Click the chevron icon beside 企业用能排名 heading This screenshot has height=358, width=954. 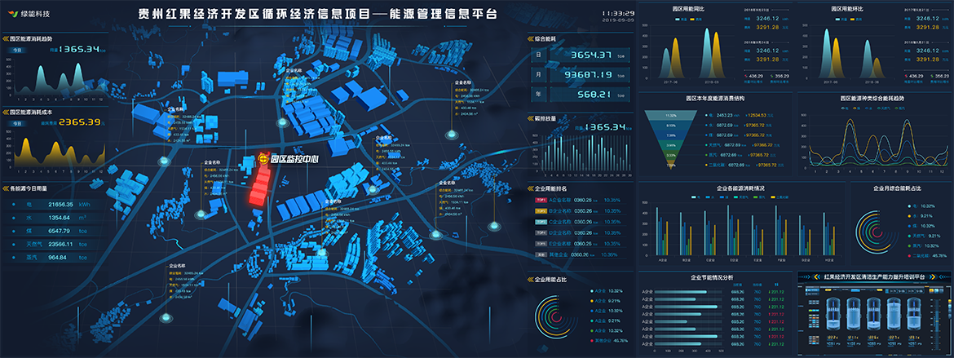pos(529,188)
